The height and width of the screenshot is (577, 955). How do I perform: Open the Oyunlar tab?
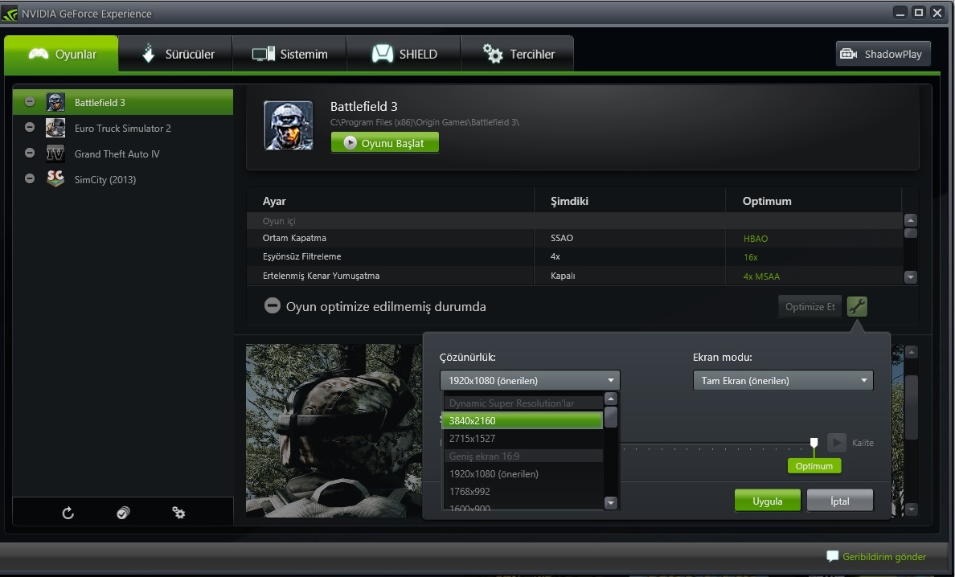(62, 54)
